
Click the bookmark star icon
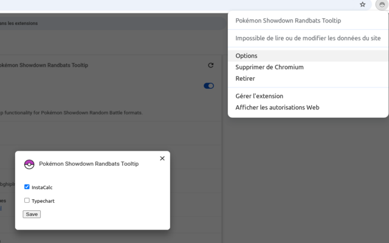point(362,4)
